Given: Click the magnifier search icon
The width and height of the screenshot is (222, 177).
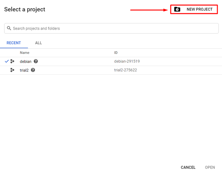Looking at the screenshot, I should click(9, 28).
